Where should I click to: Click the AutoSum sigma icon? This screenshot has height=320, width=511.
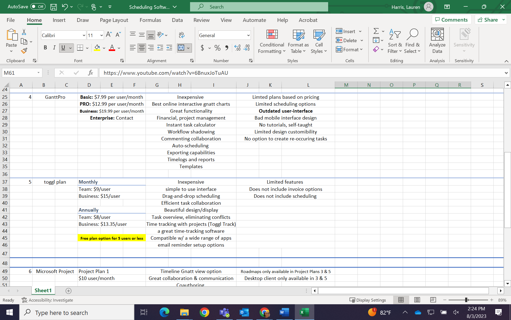(x=376, y=31)
